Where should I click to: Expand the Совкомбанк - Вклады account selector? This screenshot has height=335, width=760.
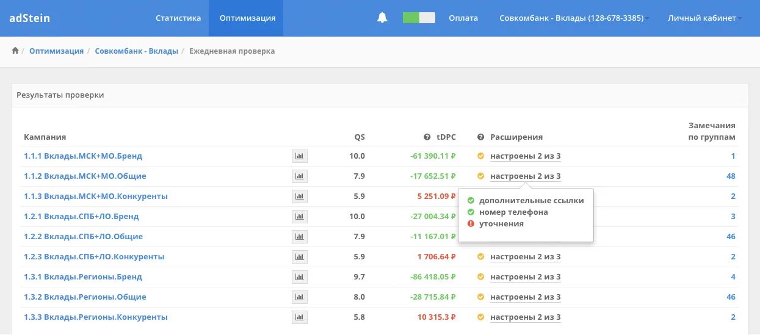571,18
